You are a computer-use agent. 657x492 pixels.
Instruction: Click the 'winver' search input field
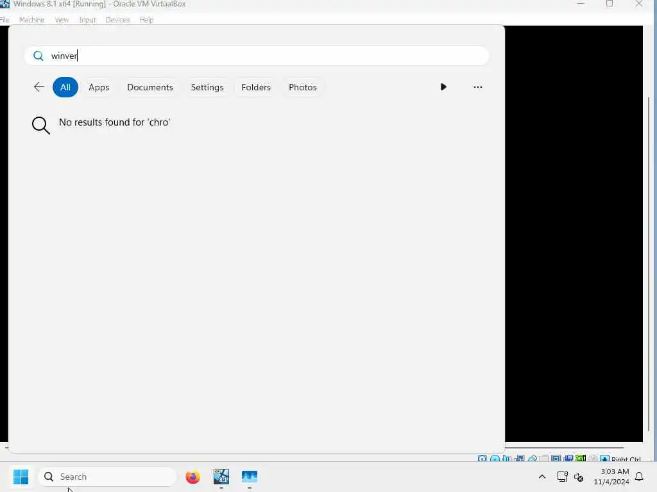click(x=257, y=56)
